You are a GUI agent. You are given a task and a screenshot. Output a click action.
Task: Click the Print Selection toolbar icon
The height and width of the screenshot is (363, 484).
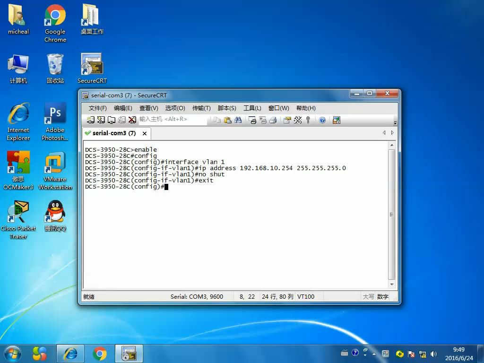point(263,120)
